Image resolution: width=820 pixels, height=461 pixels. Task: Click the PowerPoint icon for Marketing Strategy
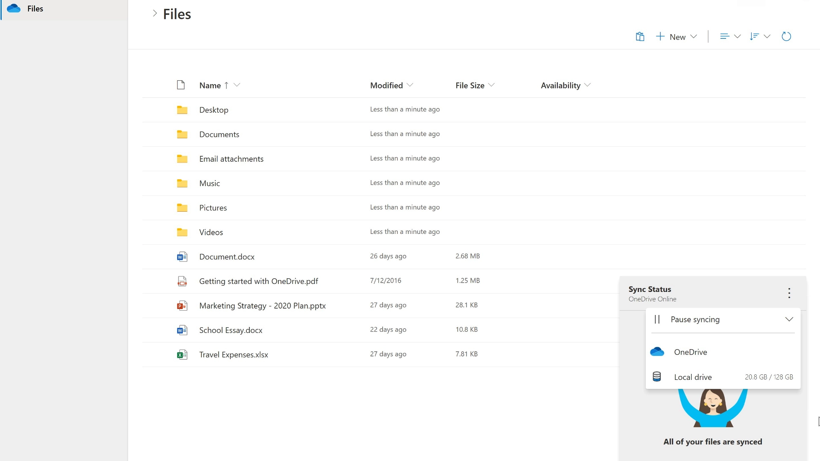182,306
